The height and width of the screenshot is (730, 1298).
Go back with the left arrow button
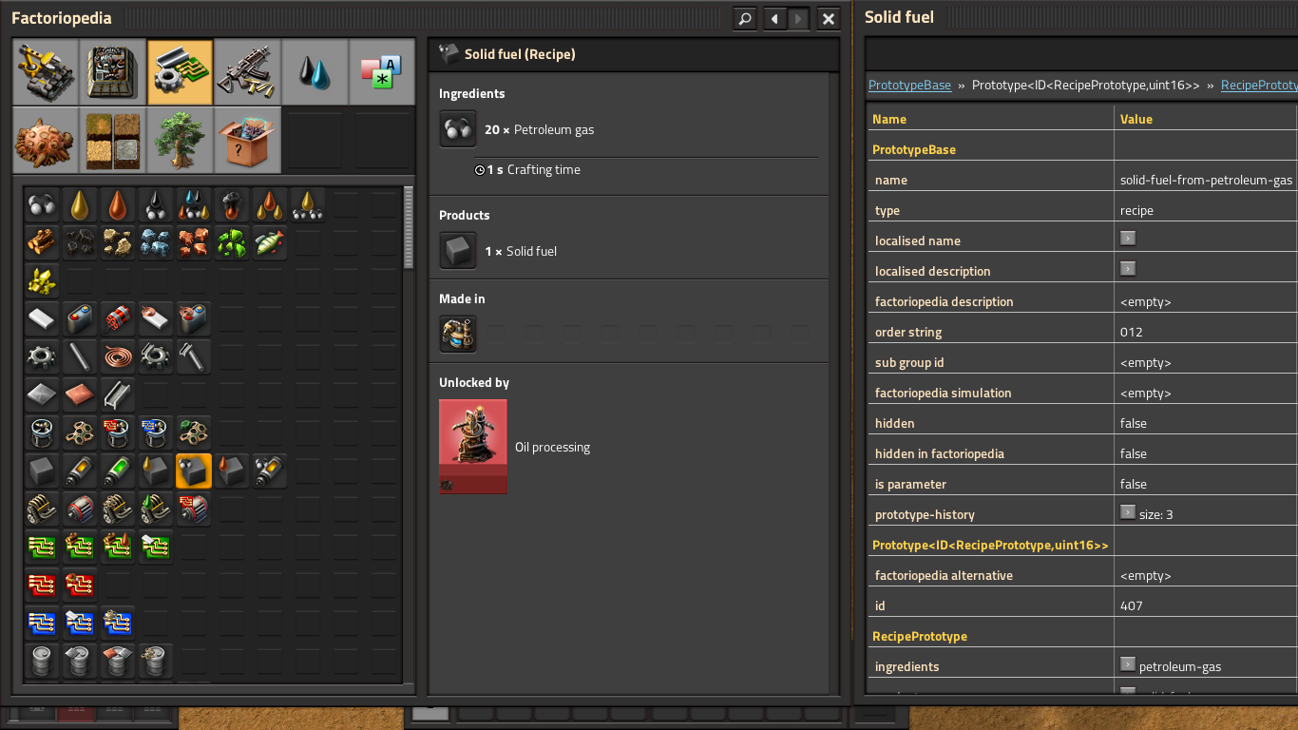(775, 18)
